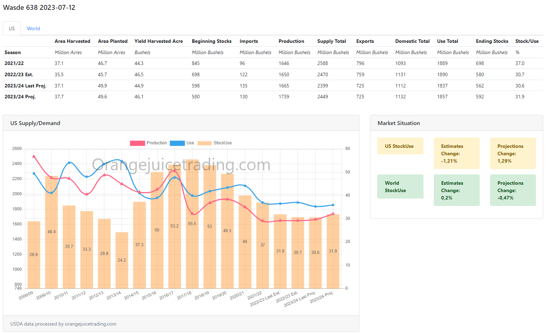Open the World StockUse green card

[400, 186]
